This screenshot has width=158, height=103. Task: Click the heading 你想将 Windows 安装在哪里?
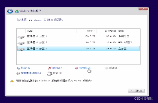[40, 20]
